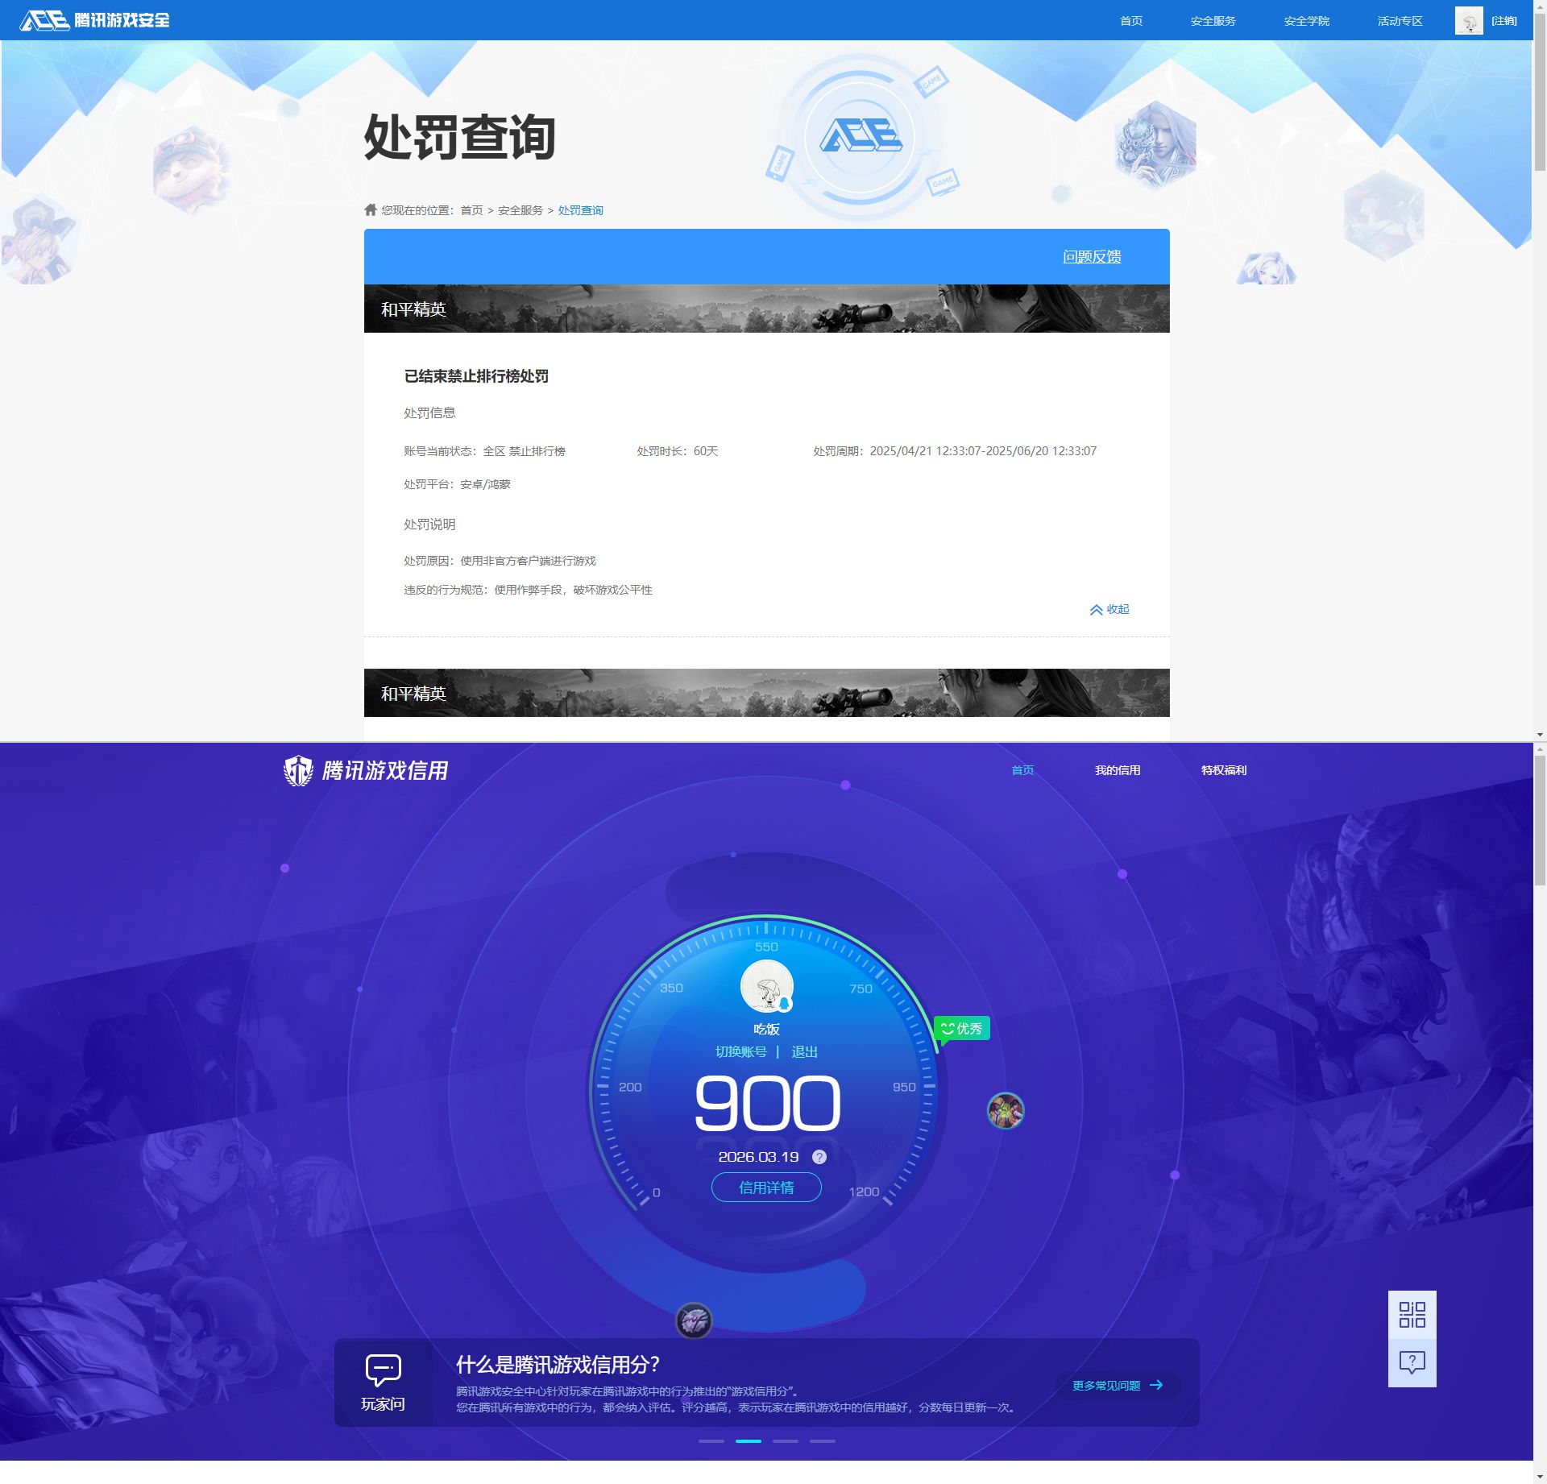The height and width of the screenshot is (1484, 1547).
Task: Click the avatar above the nickname 吃饭
Action: coord(765,988)
